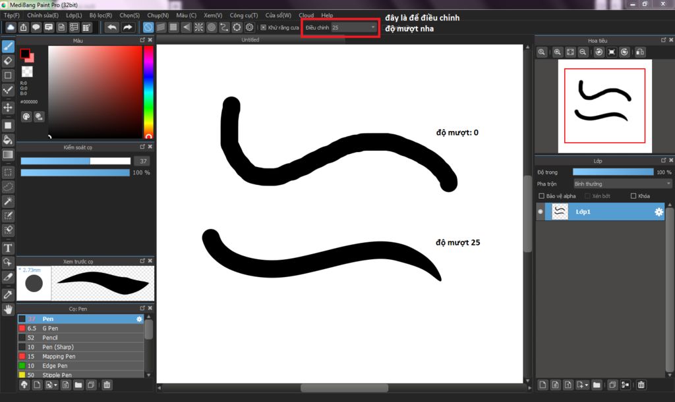Open the Cloud icon in toolbar

(x=11, y=28)
